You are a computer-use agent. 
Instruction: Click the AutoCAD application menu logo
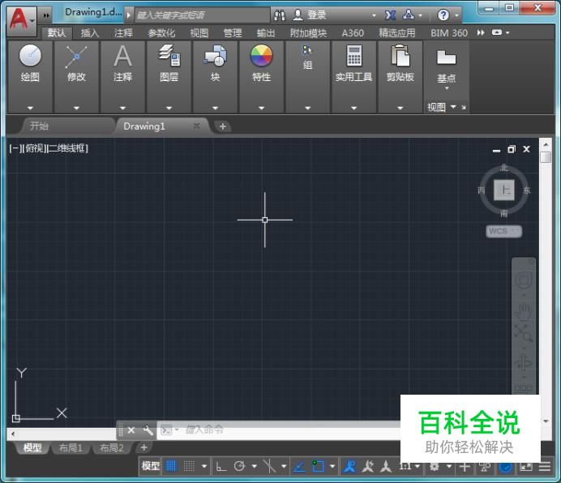tap(18, 16)
